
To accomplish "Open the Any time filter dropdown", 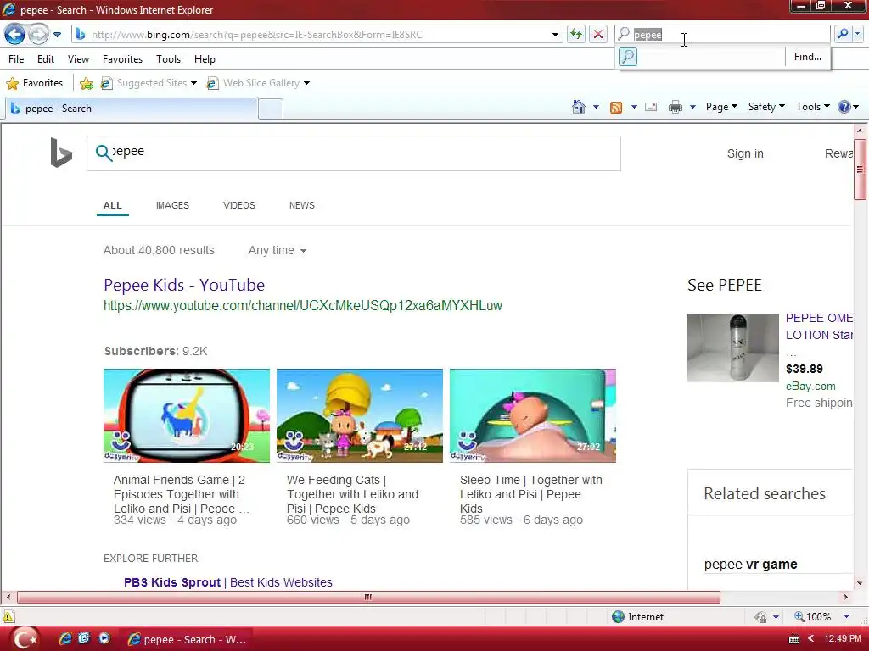I will pyautogui.click(x=278, y=250).
